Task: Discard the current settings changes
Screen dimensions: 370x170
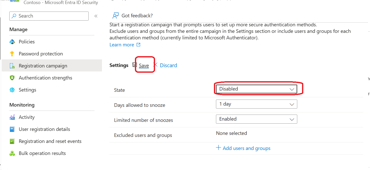Action: coord(168,65)
